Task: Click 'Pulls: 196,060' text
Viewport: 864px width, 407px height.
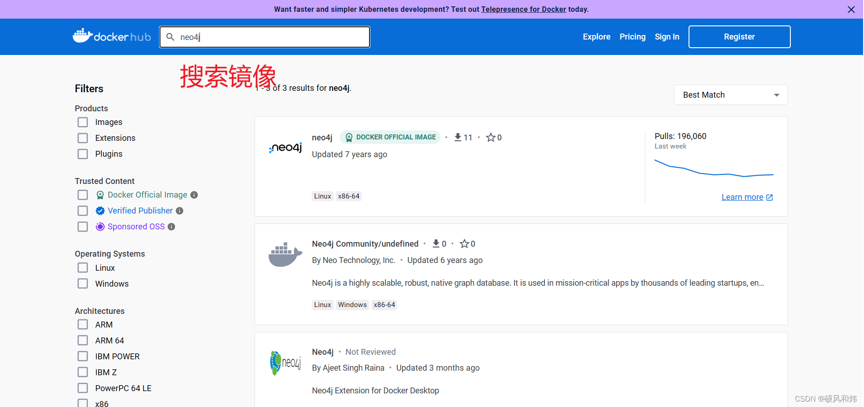Action: point(680,136)
